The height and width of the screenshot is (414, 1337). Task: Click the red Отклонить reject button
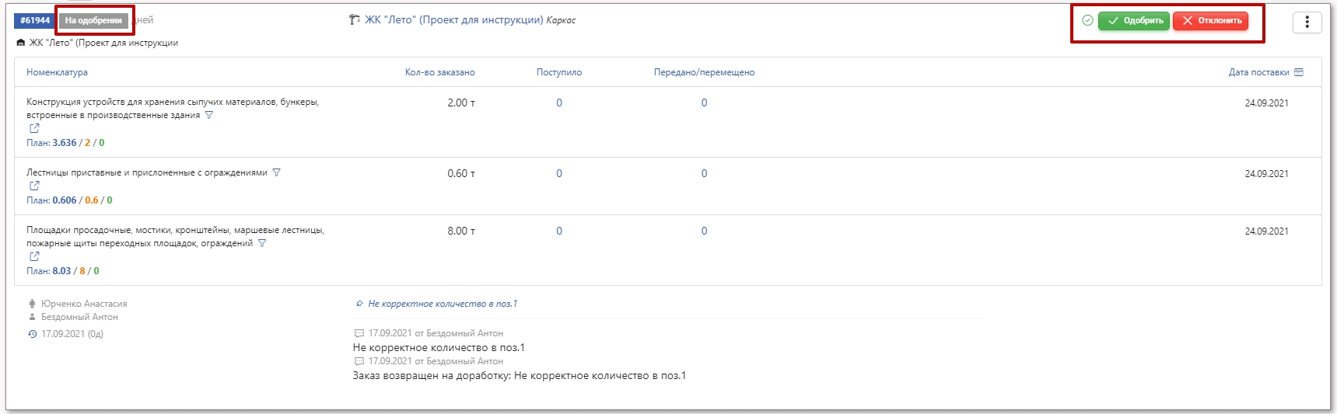tap(1211, 21)
